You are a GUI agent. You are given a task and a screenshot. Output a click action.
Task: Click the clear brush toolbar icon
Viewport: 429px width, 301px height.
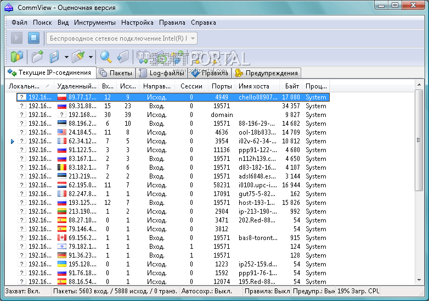point(78,57)
